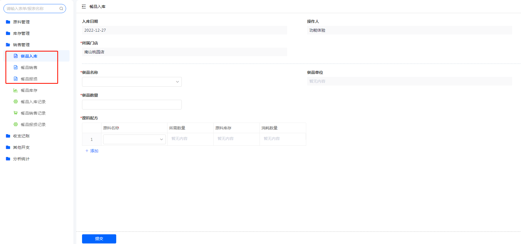Image resolution: width=521 pixels, height=244 pixels.
Task: Click the 原料管理 folder icon
Action: [8, 22]
